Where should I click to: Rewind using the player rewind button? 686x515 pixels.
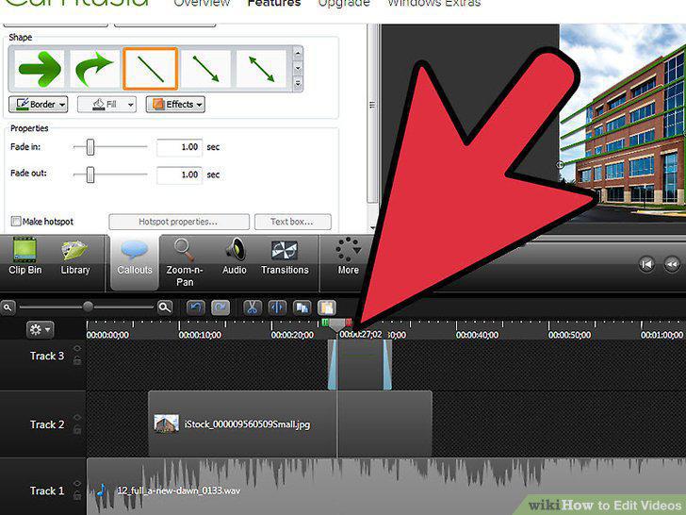coord(672,264)
